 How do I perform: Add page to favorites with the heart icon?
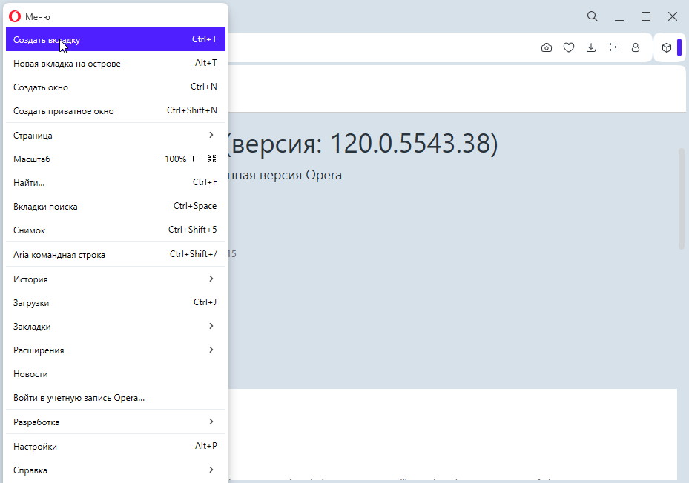(569, 47)
